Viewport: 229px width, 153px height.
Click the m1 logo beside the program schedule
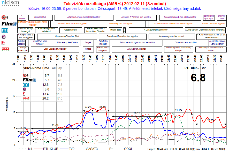pyautogui.click(x=5, y=30)
